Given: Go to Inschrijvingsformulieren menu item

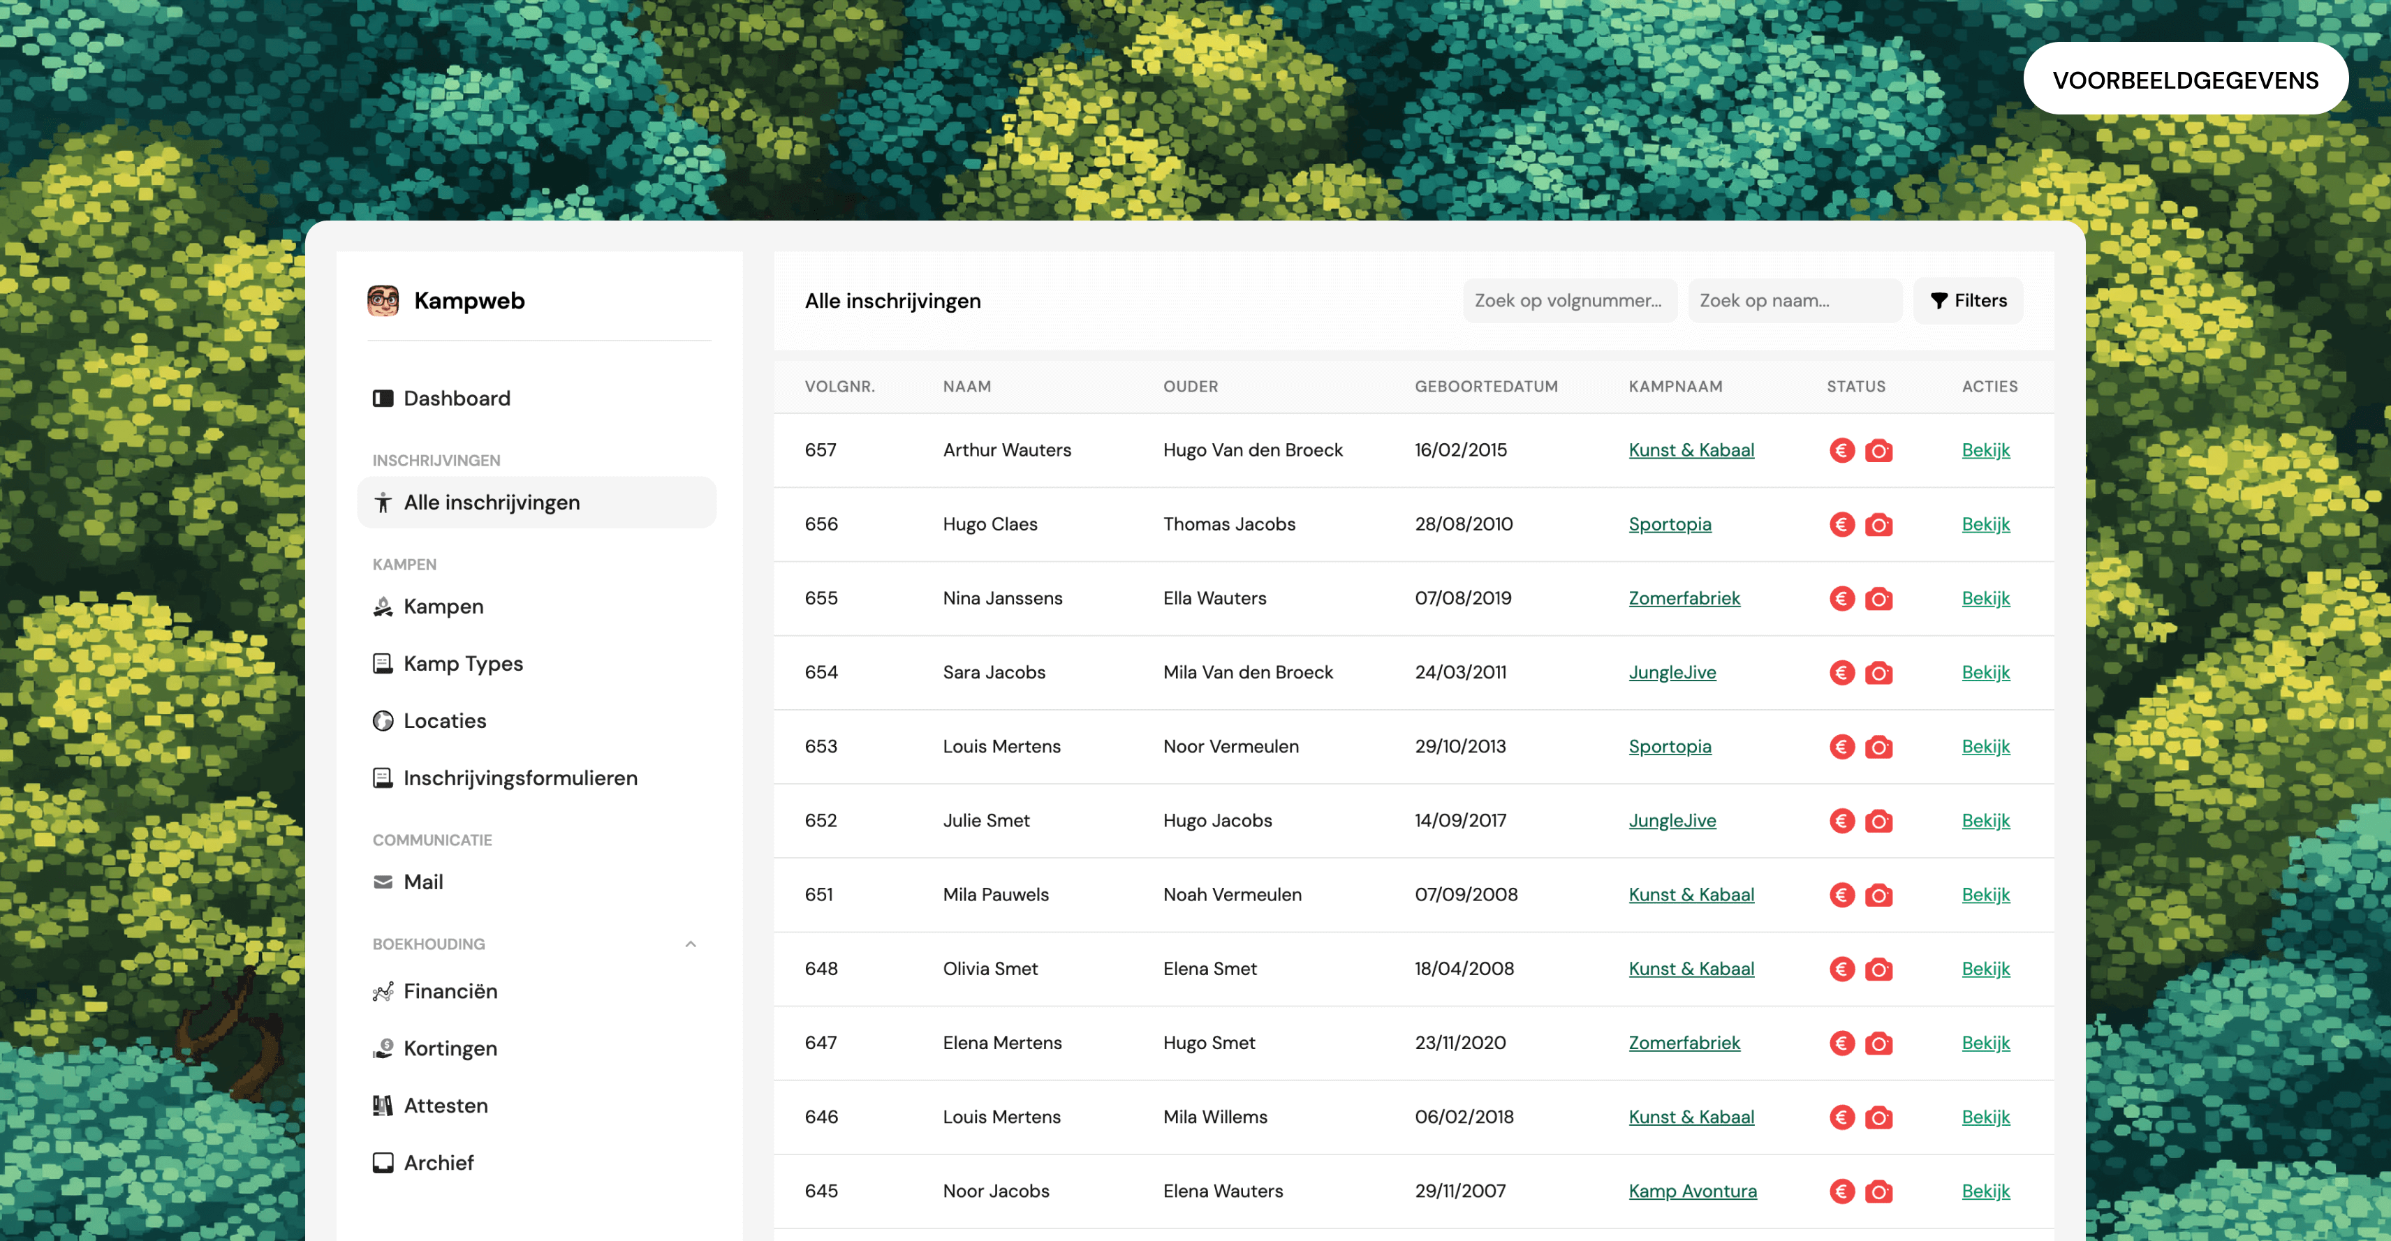Looking at the screenshot, I should coord(520,778).
